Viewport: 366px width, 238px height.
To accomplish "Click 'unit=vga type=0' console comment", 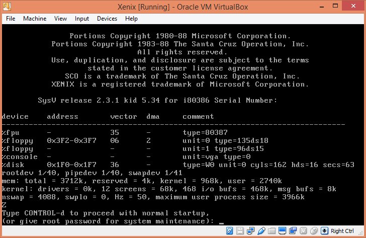I will click(x=216, y=156).
